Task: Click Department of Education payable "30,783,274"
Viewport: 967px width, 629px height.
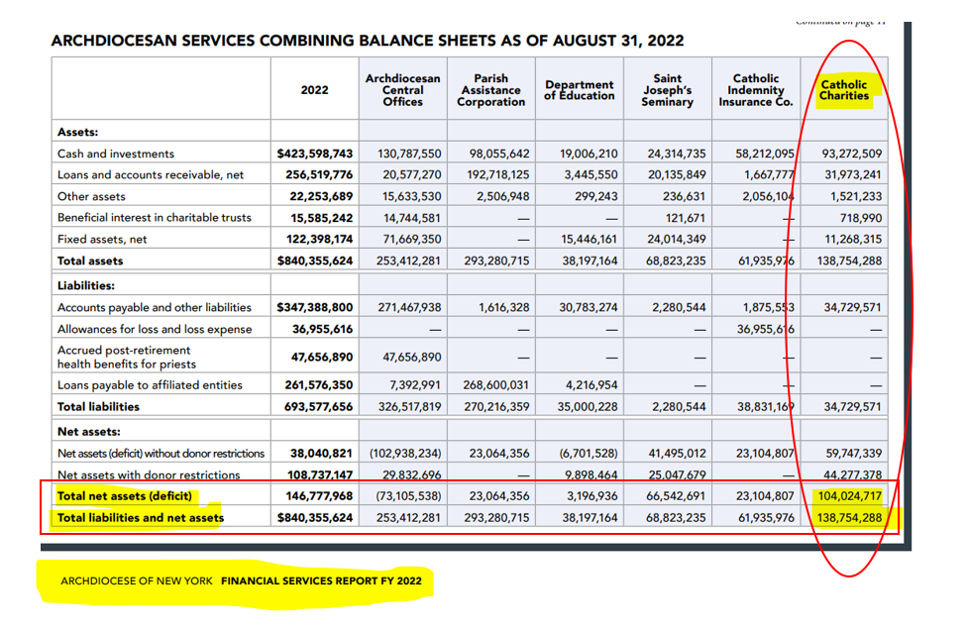Action: tap(589, 307)
